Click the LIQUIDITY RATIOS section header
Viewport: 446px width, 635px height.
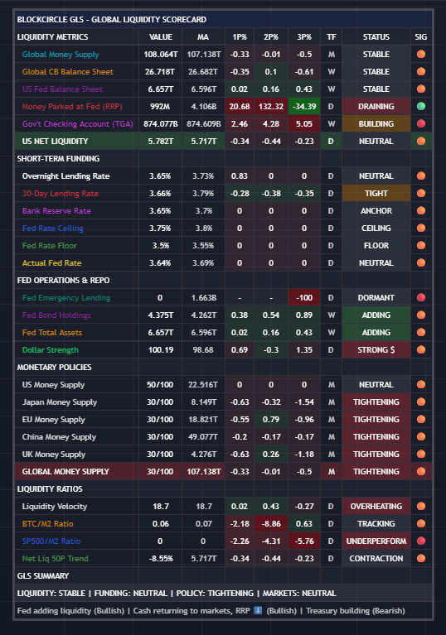50,488
